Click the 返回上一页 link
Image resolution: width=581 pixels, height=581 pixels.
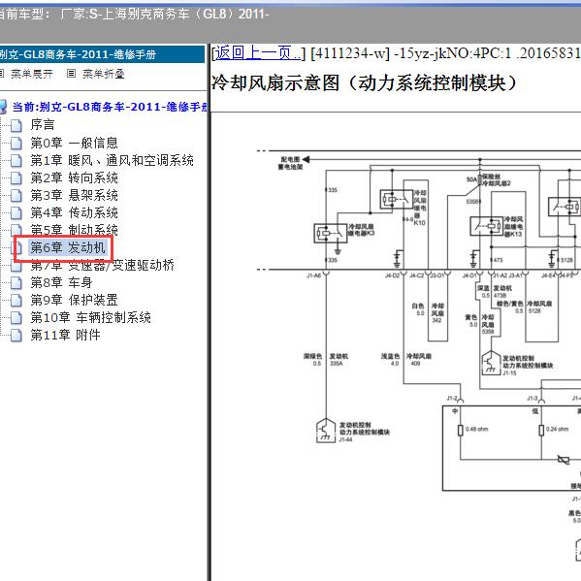pyautogui.click(x=258, y=53)
